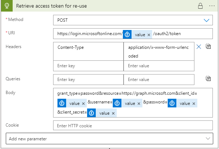Click the HTTP action globe icon

tap(7, 6)
